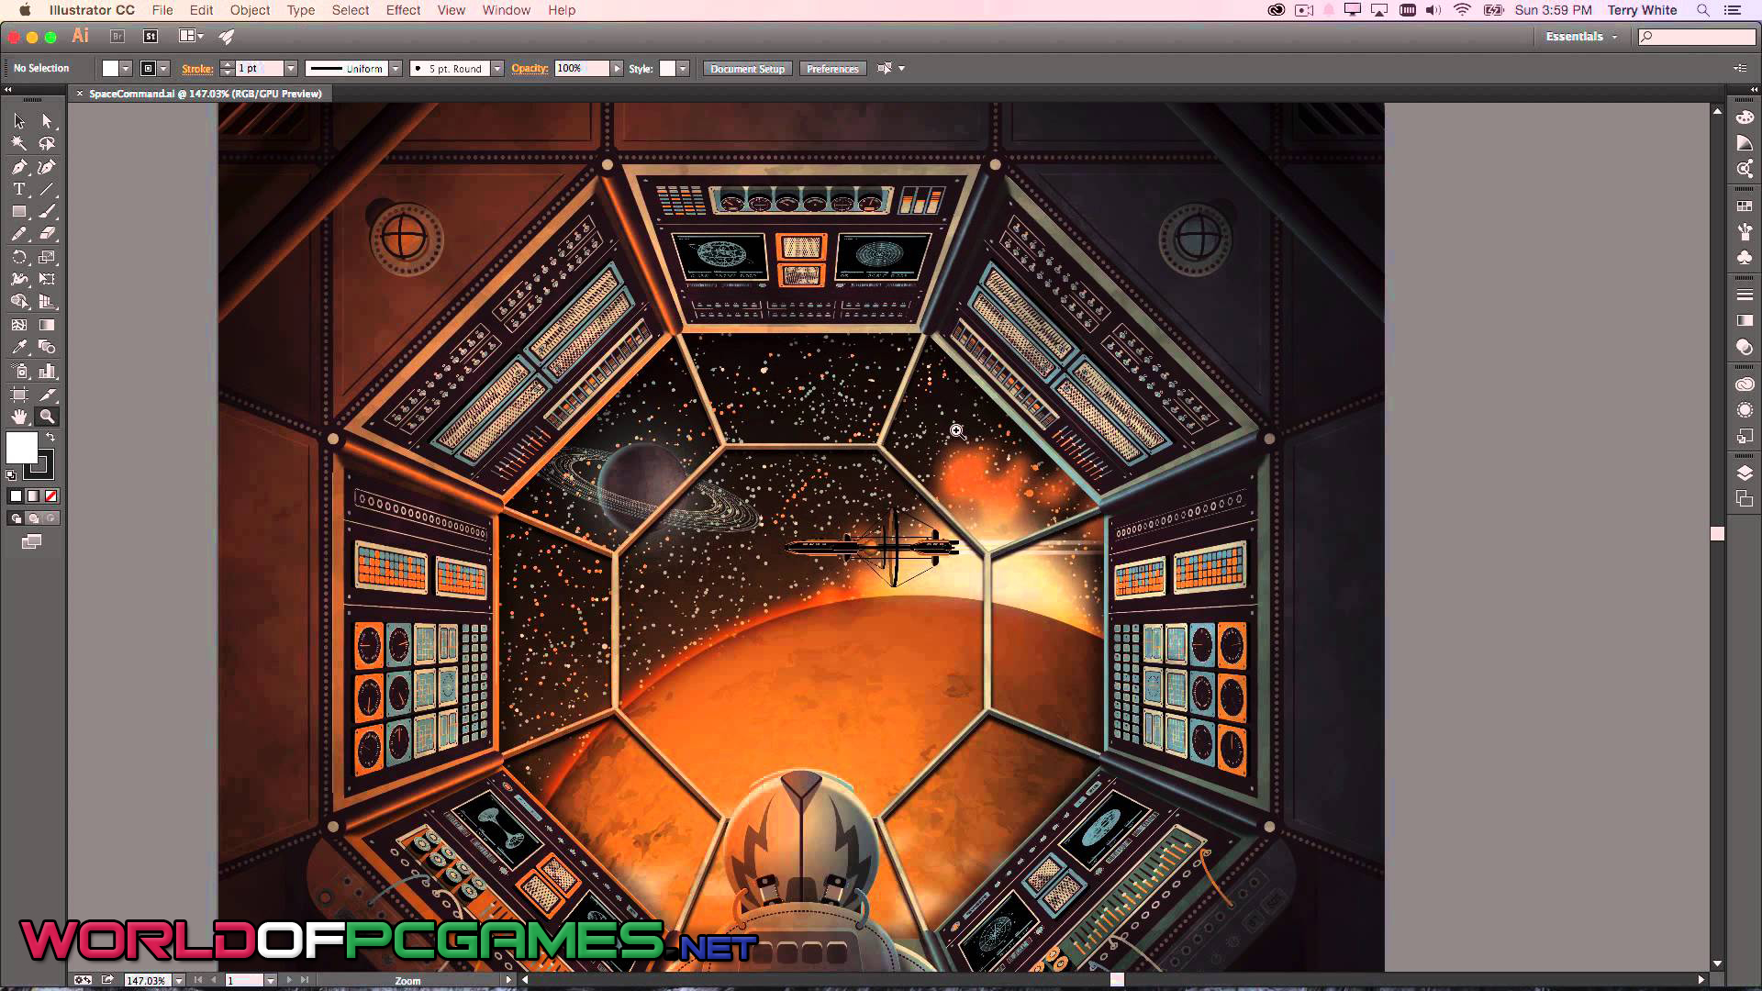Select the Artboard tool
1762x991 pixels.
tap(19, 395)
